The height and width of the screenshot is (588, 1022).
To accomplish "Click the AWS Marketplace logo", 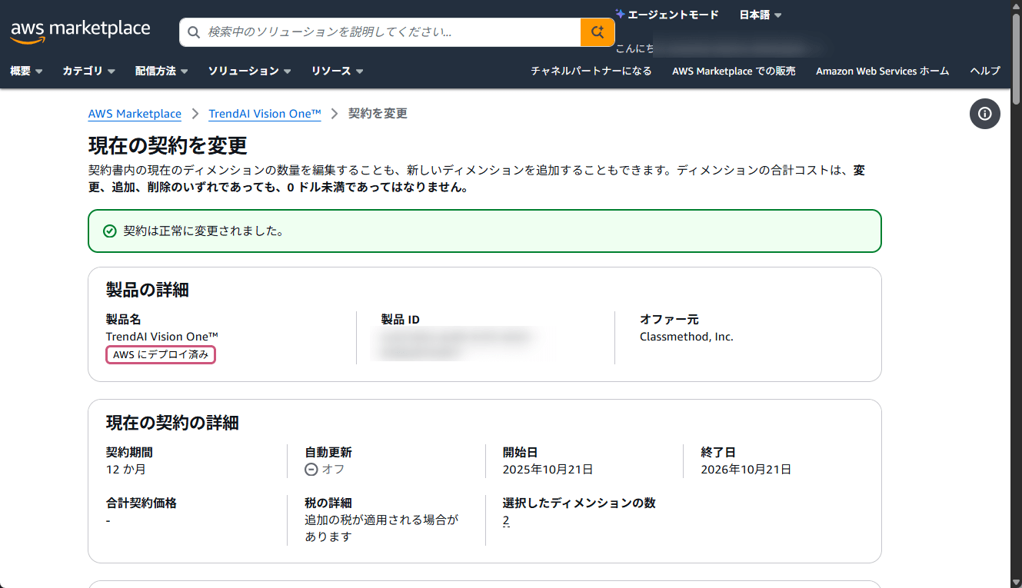I will click(80, 31).
